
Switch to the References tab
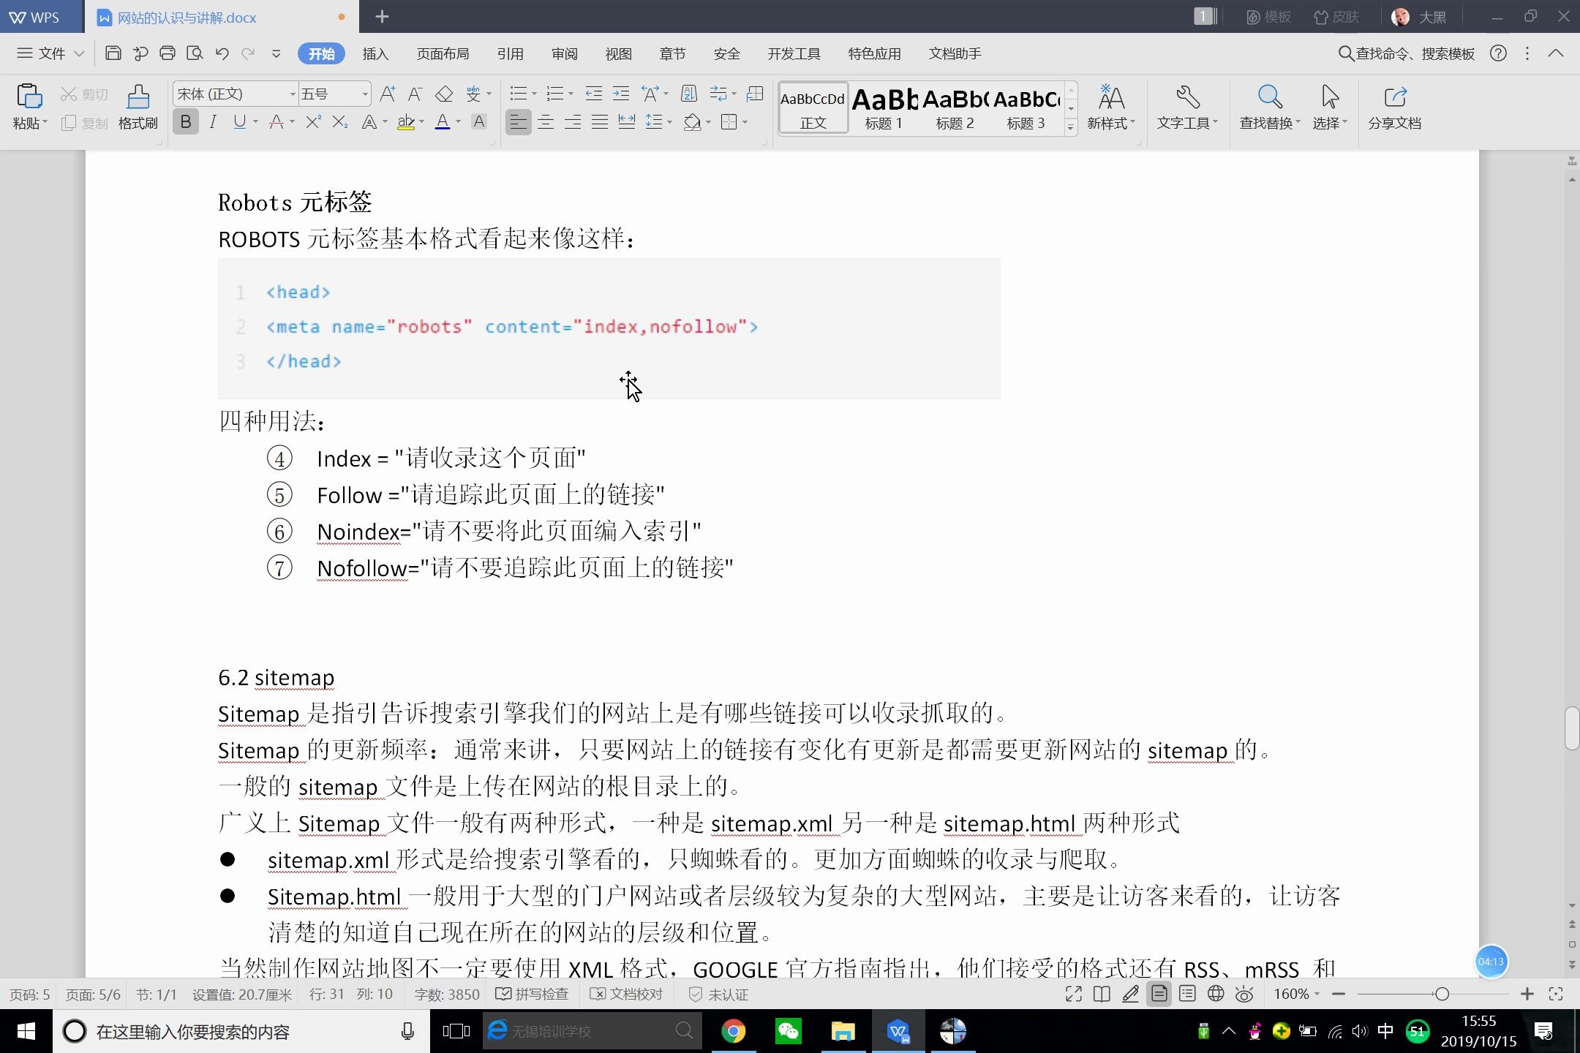pyautogui.click(x=510, y=53)
